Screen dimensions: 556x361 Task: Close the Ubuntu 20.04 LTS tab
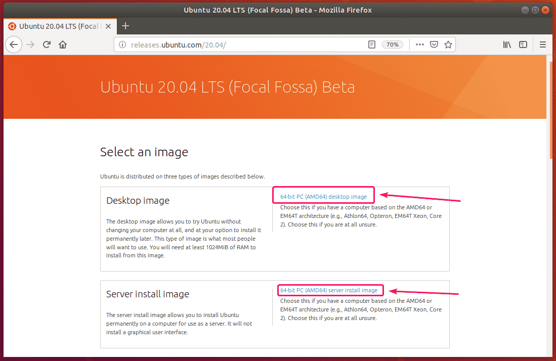click(x=108, y=26)
